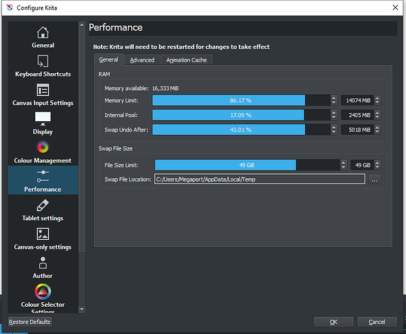Click sidebar scrollbar up arrow

tap(82, 25)
